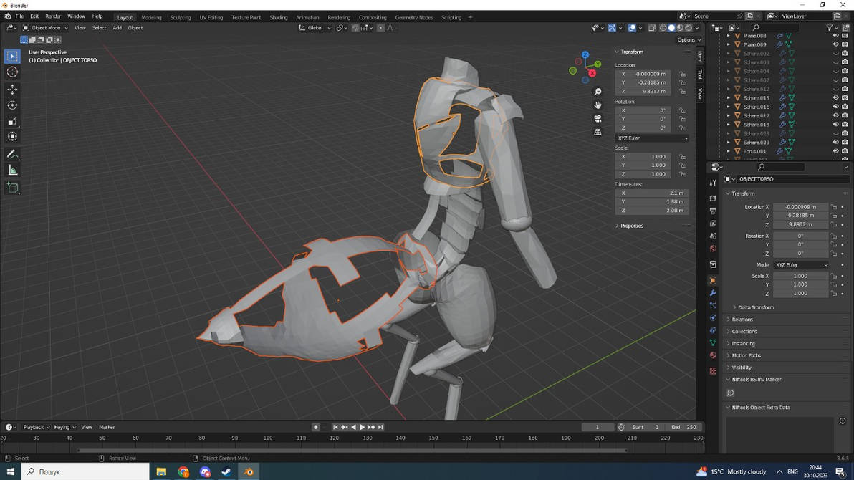Viewport: 854px width, 480px height.
Task: Open the Modeling workspace tab
Action: [x=151, y=16]
